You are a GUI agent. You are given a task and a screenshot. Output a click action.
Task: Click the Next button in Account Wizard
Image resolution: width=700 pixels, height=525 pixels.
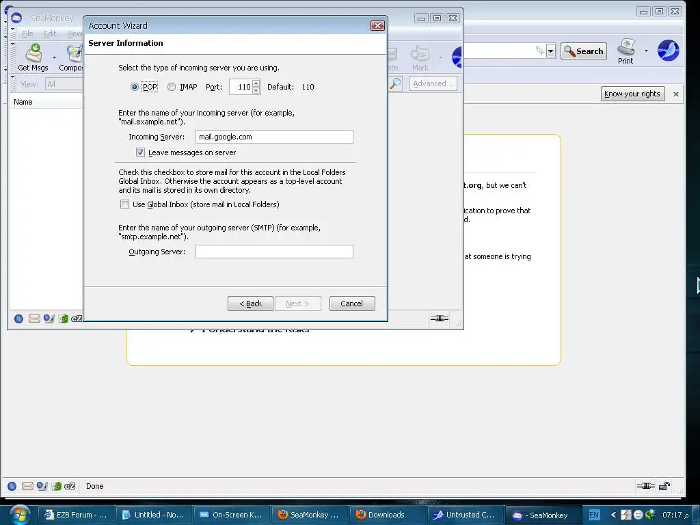pos(298,304)
